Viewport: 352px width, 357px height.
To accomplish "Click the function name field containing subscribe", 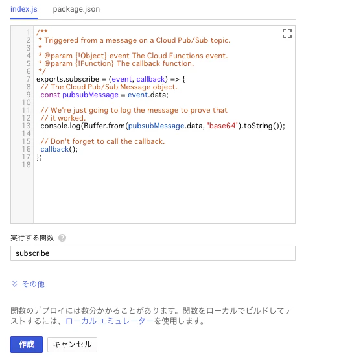I will click(153, 253).
